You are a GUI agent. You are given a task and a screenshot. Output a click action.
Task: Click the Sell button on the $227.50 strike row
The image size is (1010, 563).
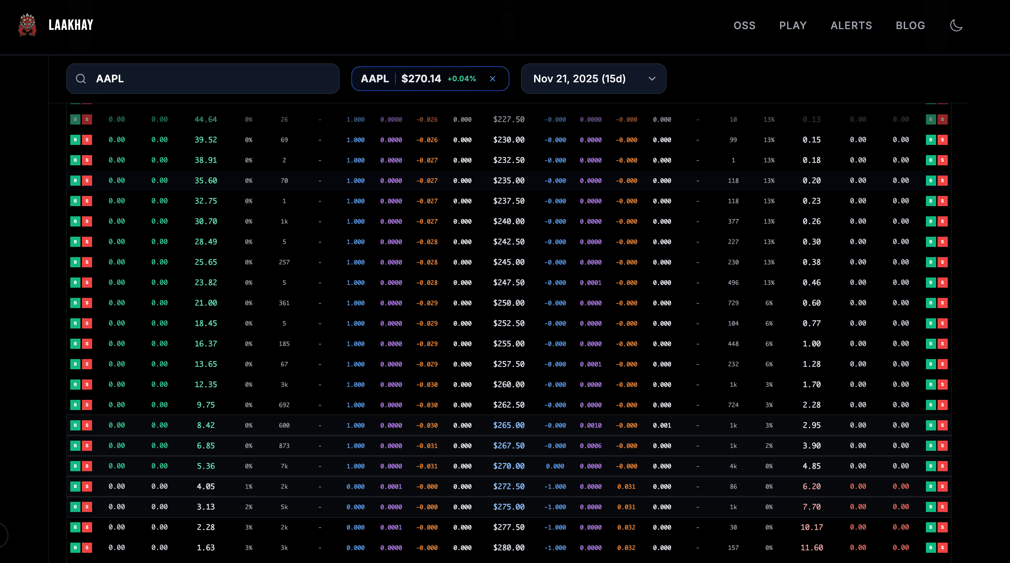click(87, 119)
